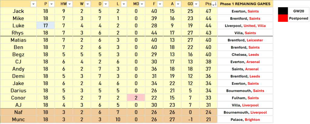
Task: Open the P column filter dropdown
Action: tap(52, 4)
